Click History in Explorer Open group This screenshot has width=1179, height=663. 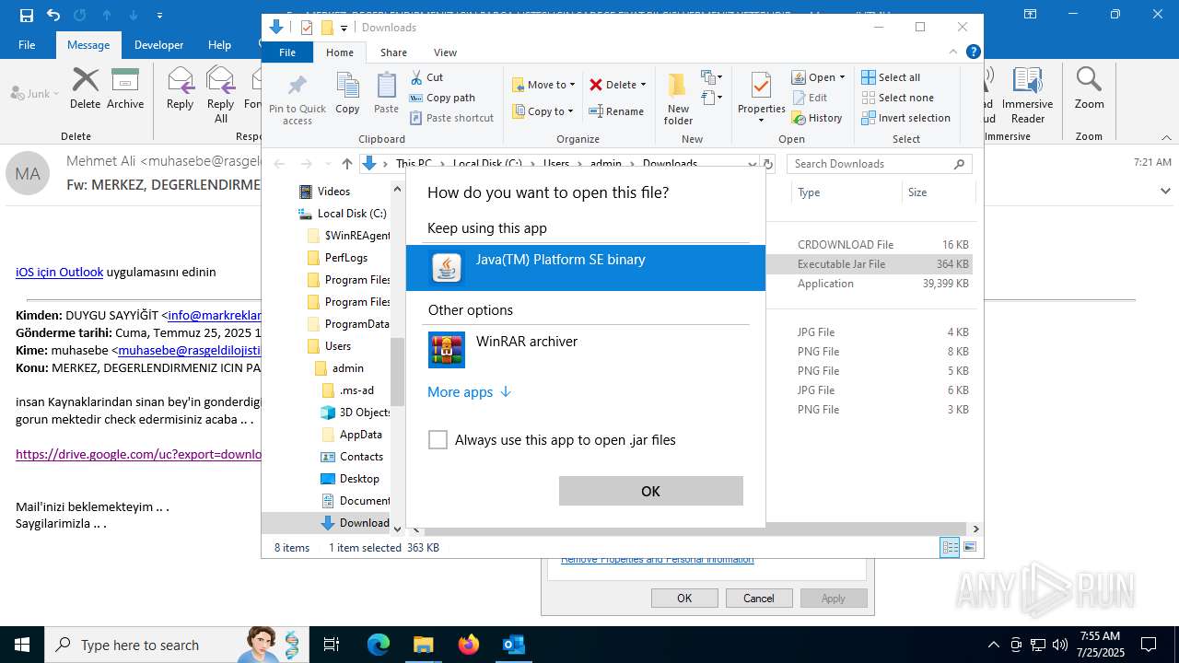pyautogui.click(x=816, y=118)
